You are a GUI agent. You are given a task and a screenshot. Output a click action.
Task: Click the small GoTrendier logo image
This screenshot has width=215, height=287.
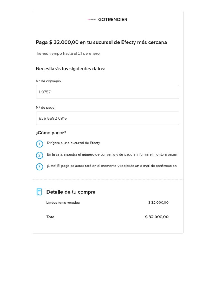click(92, 20)
